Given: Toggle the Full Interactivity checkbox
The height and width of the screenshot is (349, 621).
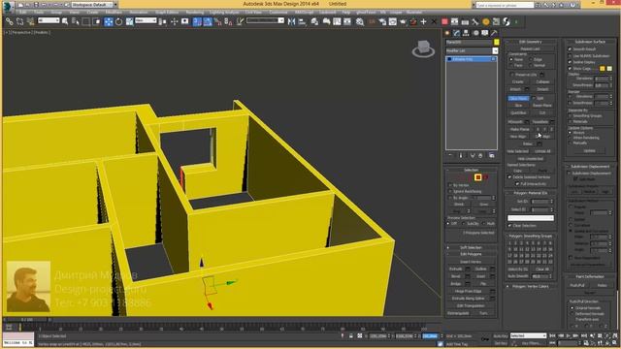Looking at the screenshot, I should 517,183.
